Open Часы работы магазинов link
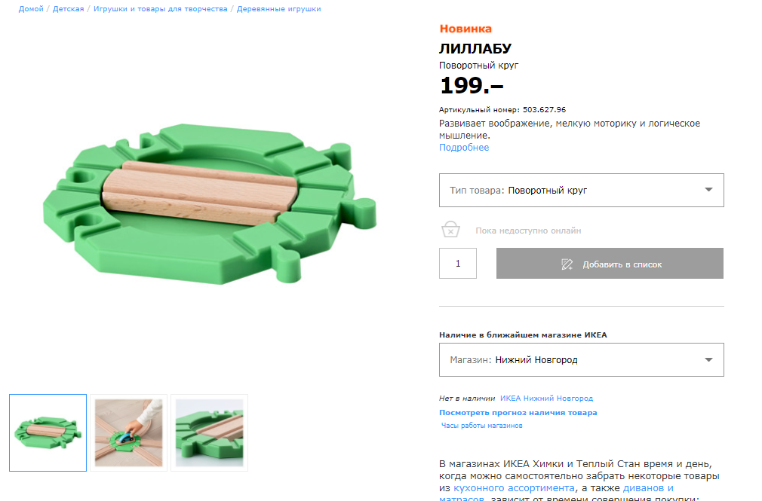The image size is (762, 501). 481,426
